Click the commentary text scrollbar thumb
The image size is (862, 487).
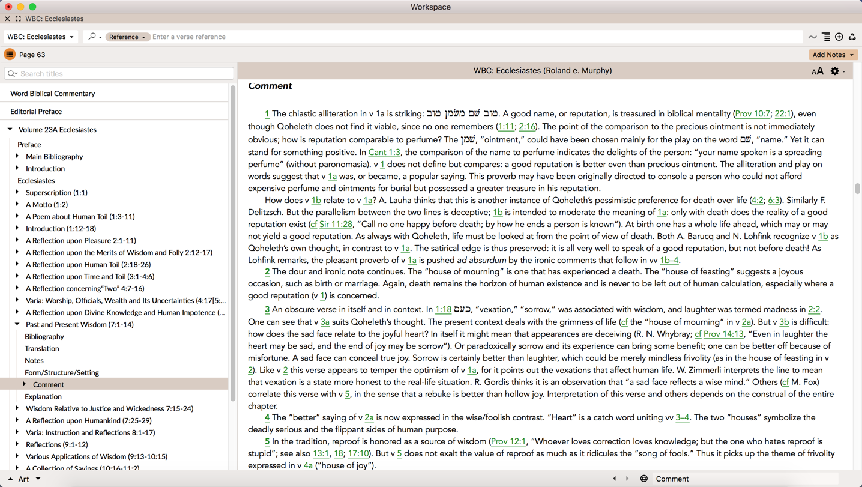pyautogui.click(x=857, y=189)
